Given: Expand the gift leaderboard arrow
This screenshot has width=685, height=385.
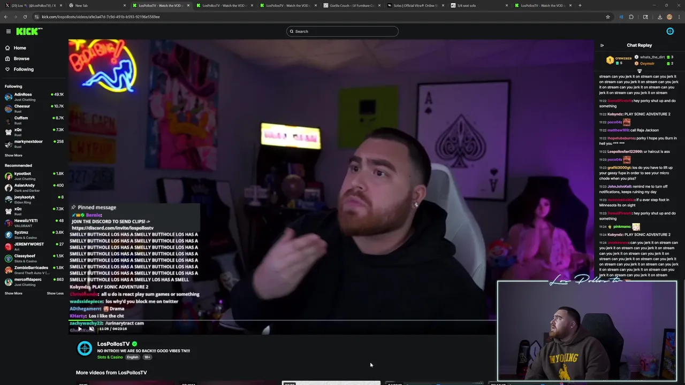Looking at the screenshot, I should (639, 71).
